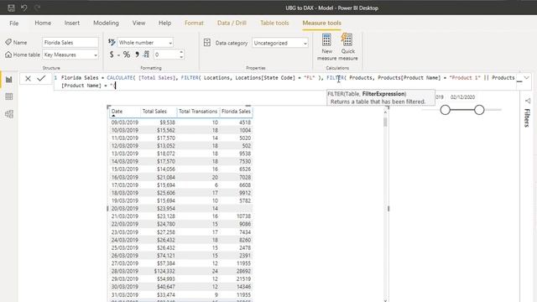The width and height of the screenshot is (537, 302).
Task: Switch to Data view icon
Action: [9, 96]
